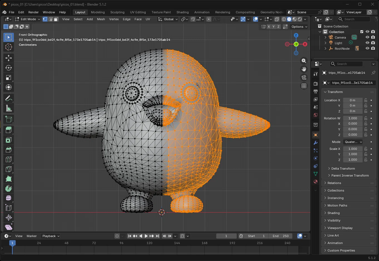Open the Options dropdown in viewport
Screen dimensions: 379x261
[x=299, y=27]
